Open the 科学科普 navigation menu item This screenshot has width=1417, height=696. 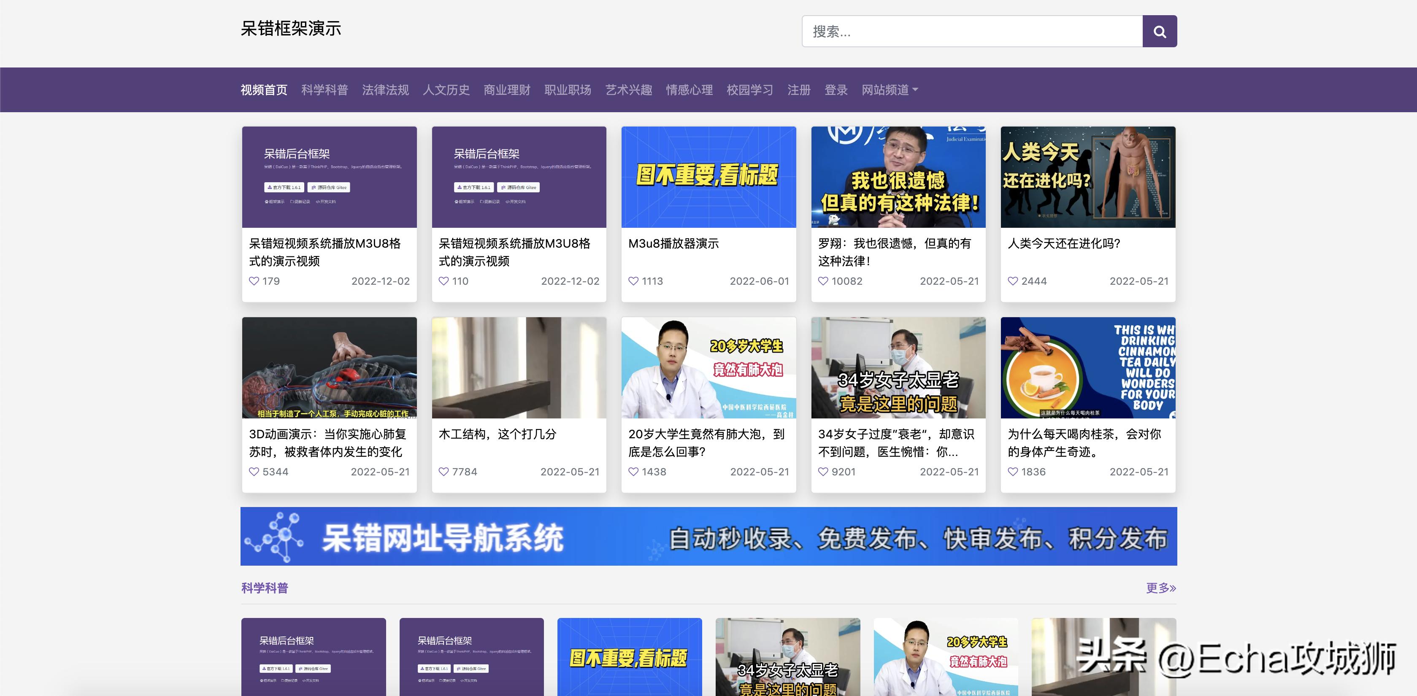[324, 89]
